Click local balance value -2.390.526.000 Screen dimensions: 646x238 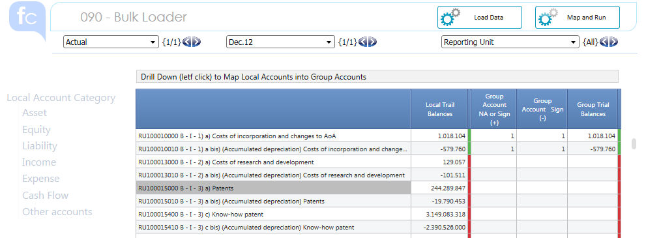click(x=445, y=228)
